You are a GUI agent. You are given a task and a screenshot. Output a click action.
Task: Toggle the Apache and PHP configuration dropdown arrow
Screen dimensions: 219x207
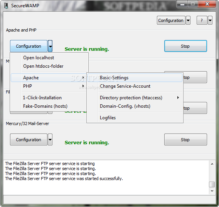(50, 46)
